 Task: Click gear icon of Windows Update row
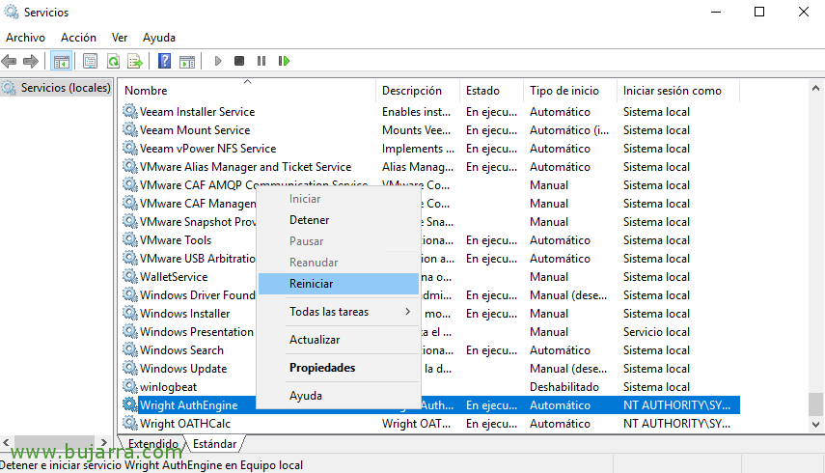[130, 368]
